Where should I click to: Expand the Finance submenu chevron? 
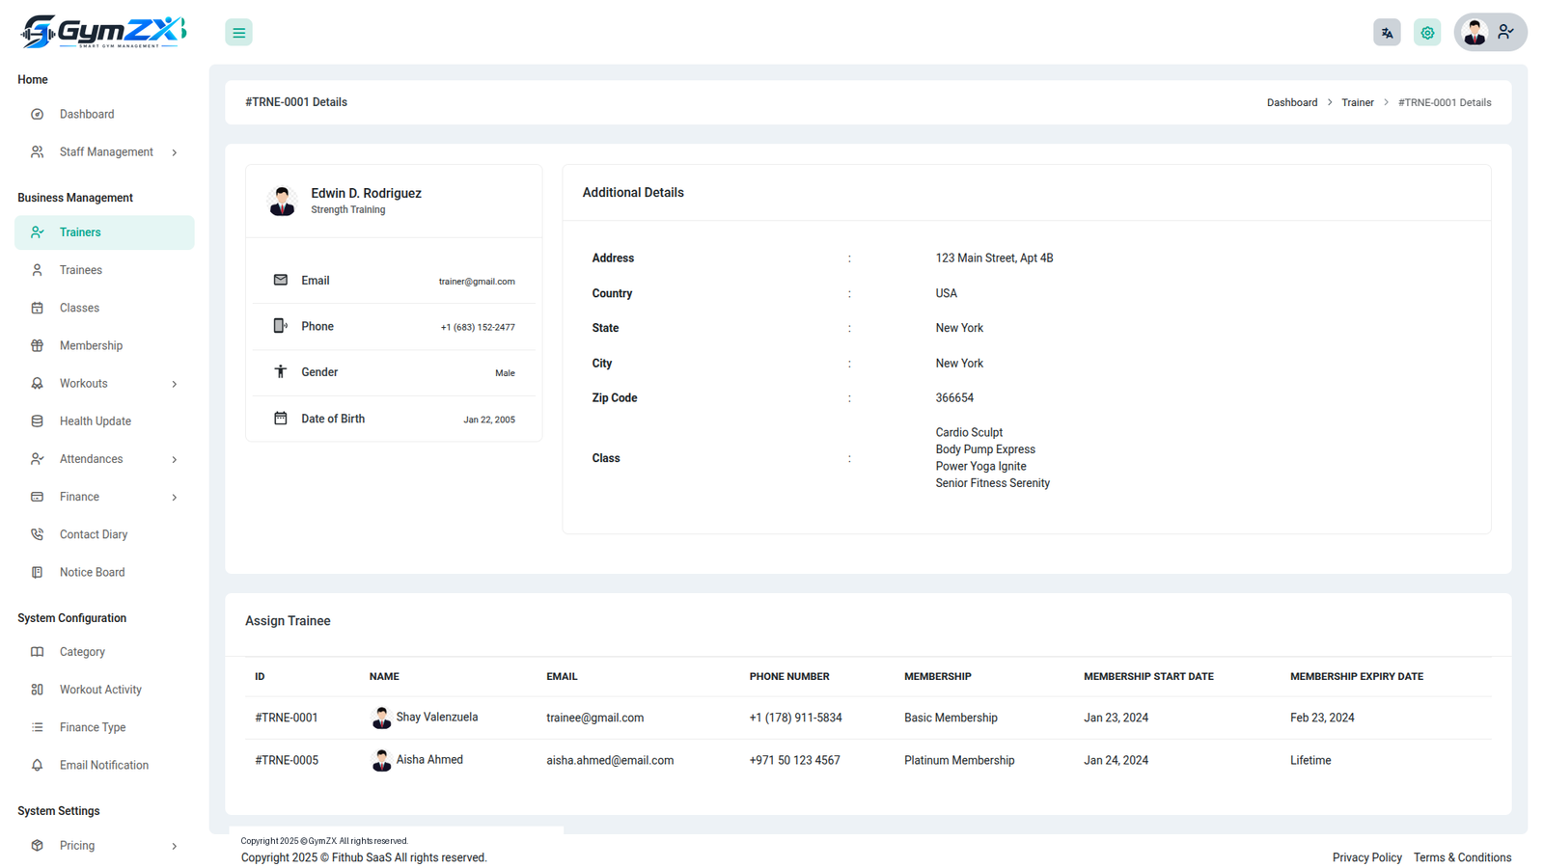(x=175, y=497)
